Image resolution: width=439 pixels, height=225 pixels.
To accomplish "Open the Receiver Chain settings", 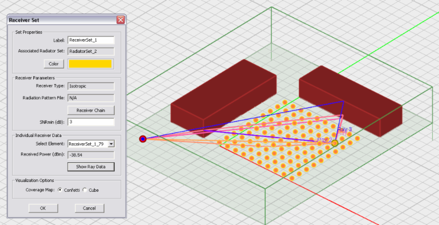I will [91, 110].
